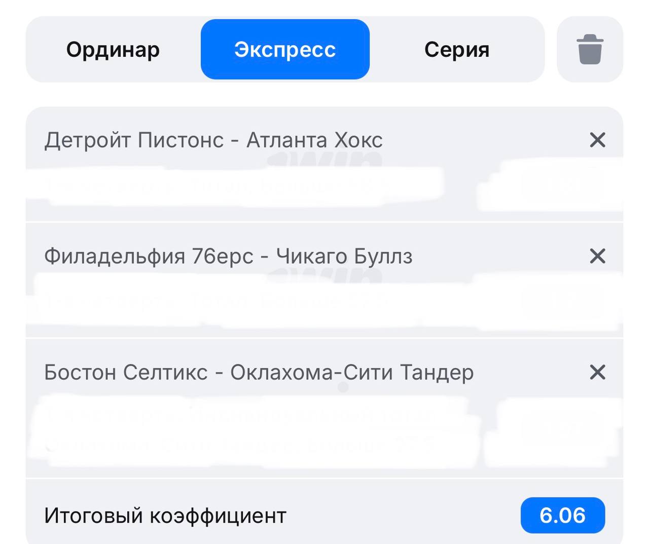Viewport: 649px width, 544px height.
Task: Remove the Филадельфия 76ерс - Чикаго Буллз bet
Action: click(598, 256)
